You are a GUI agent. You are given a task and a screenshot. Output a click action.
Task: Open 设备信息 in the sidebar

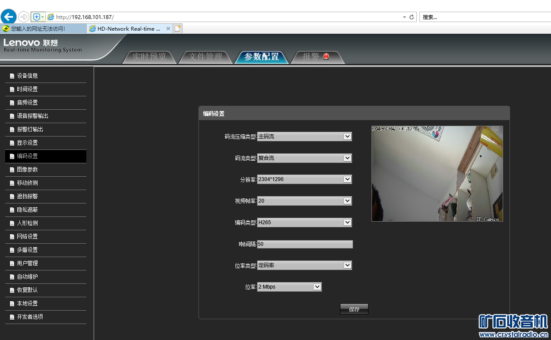46,76
